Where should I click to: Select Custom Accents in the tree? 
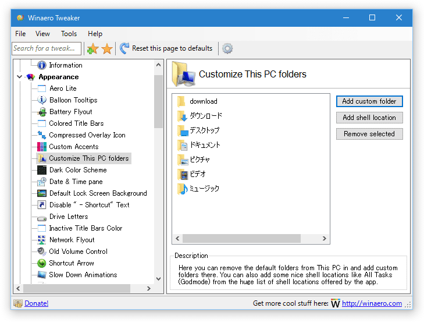73,147
